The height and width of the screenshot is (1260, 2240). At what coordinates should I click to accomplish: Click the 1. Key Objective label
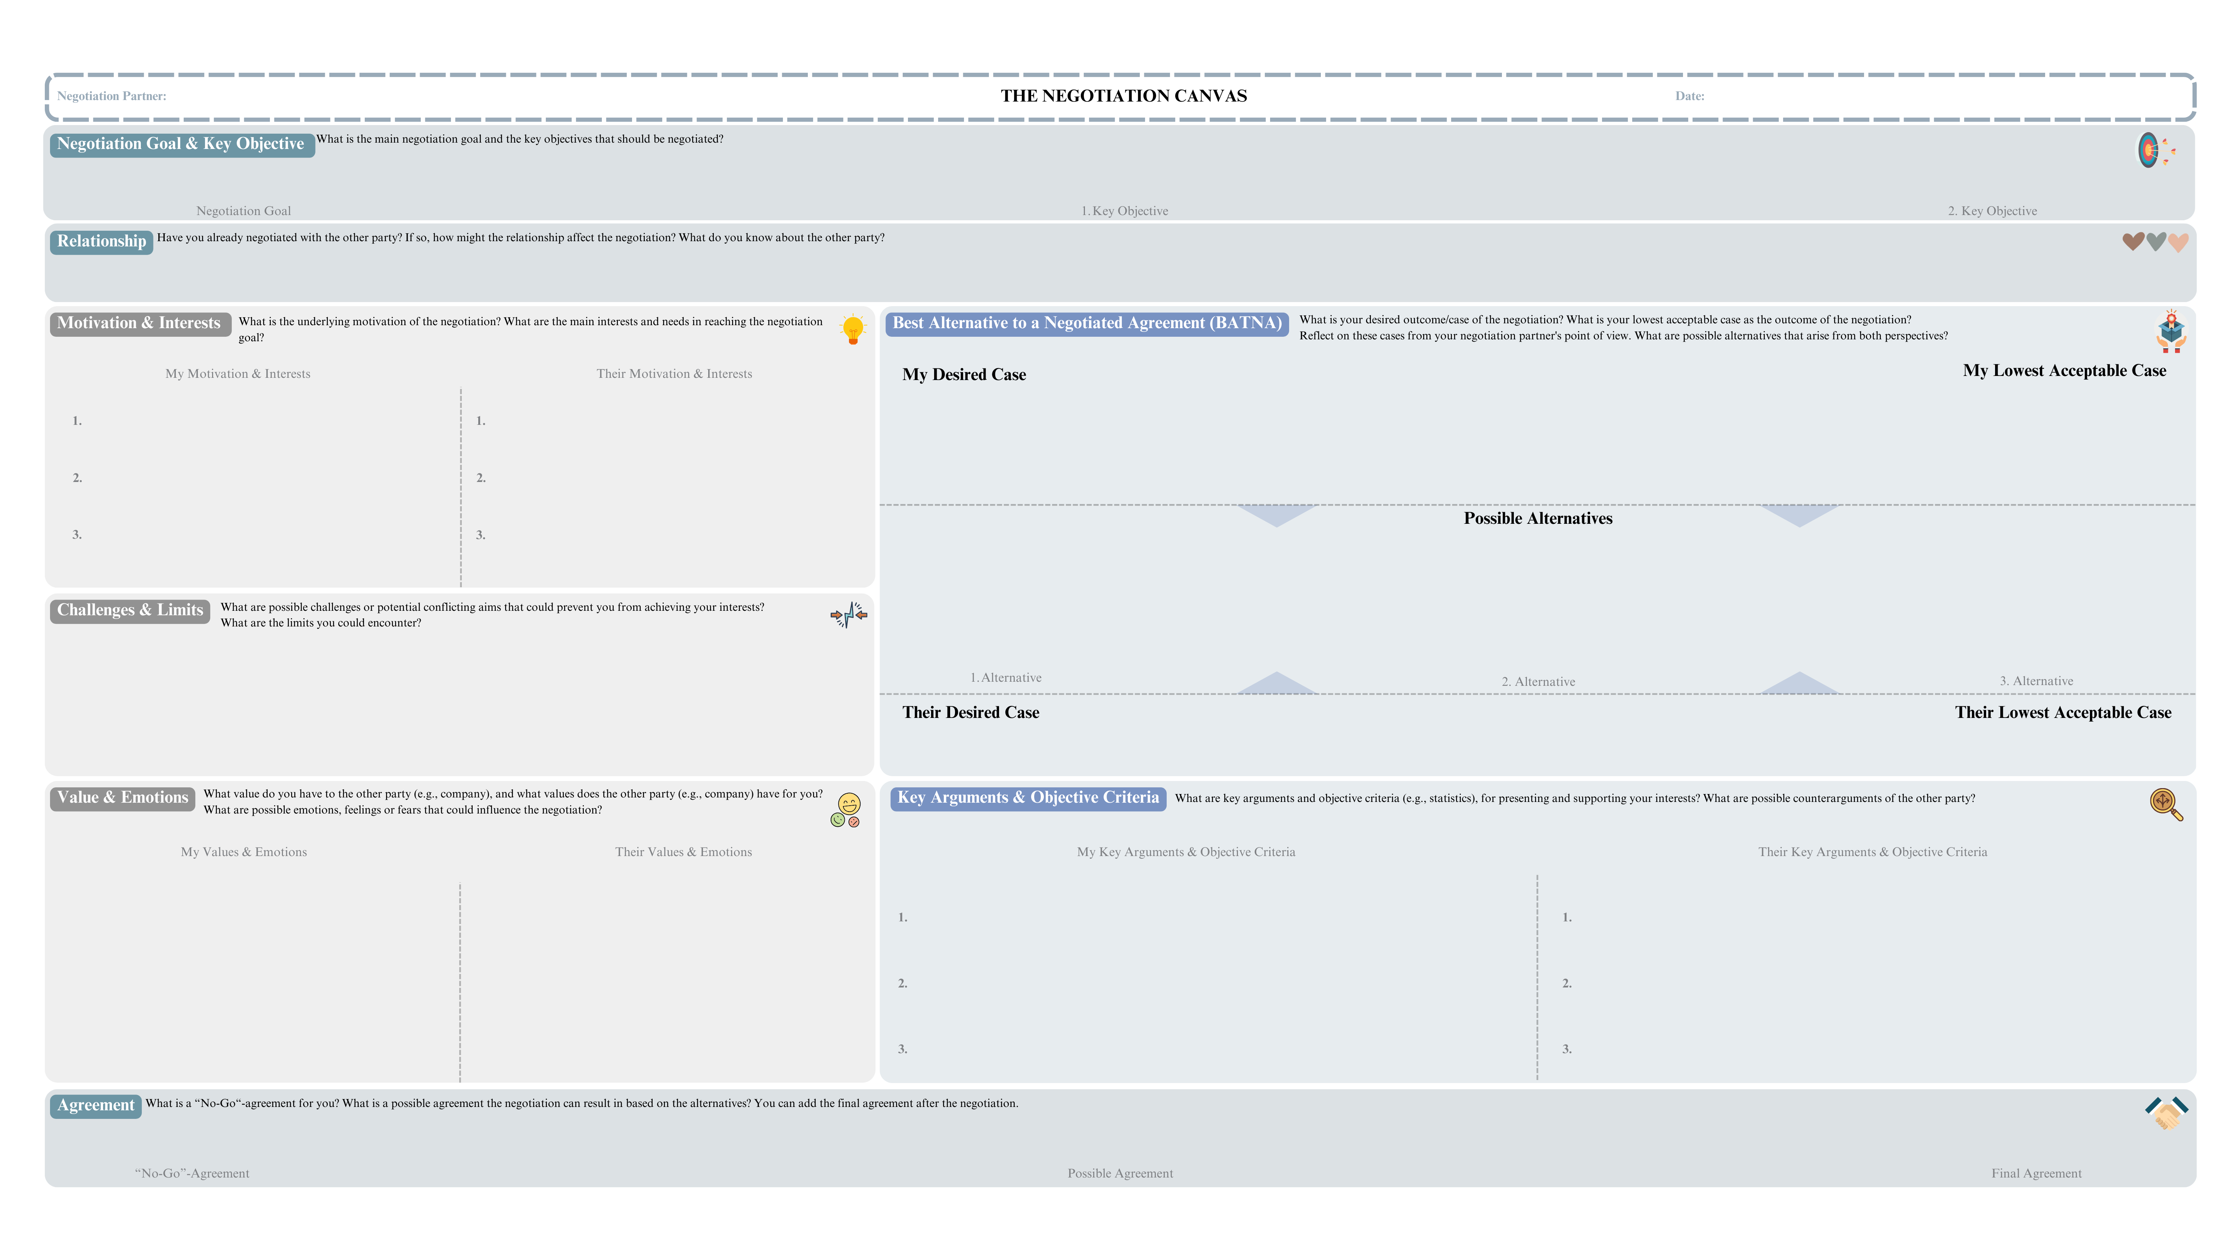[1124, 211]
